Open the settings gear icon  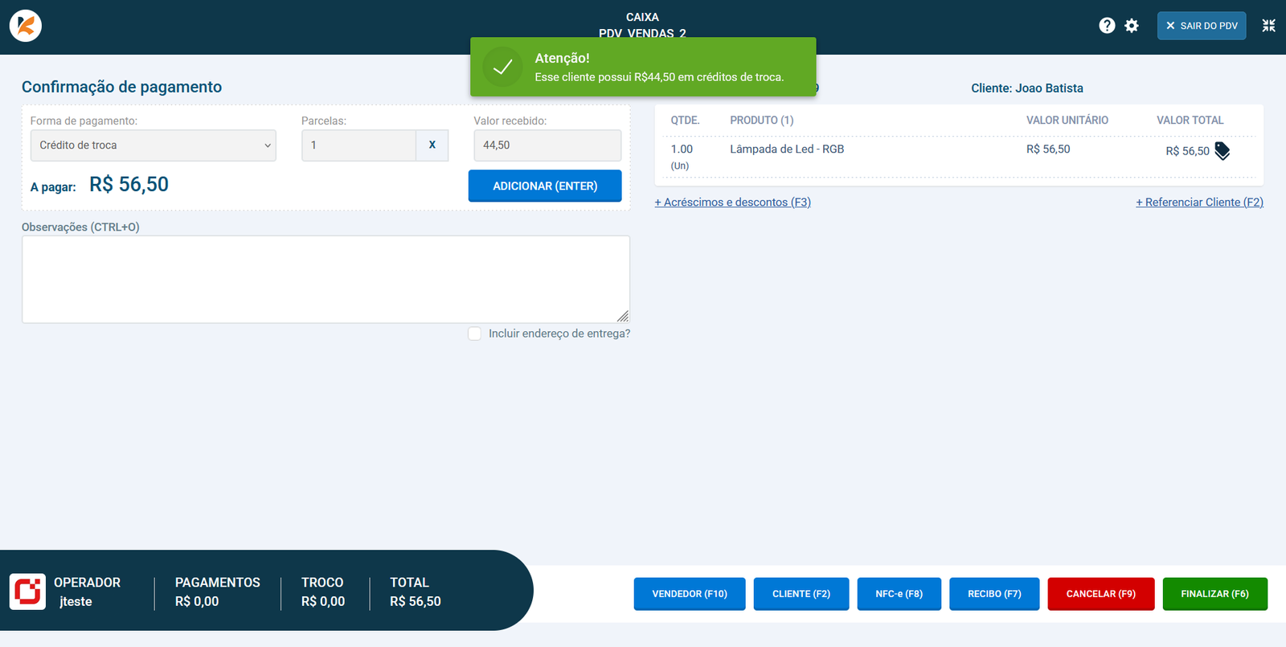click(1132, 26)
